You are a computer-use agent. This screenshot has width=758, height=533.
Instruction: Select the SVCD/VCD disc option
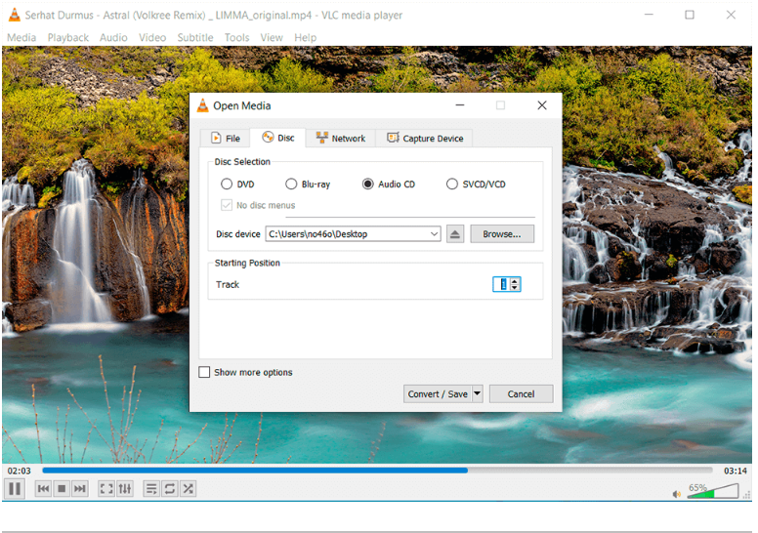[451, 184]
